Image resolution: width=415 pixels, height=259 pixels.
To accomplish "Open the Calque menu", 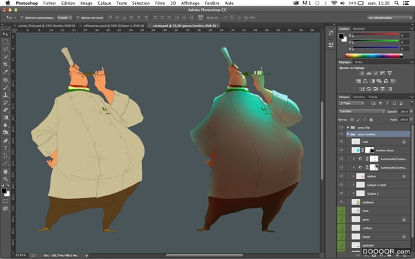I will [104, 3].
